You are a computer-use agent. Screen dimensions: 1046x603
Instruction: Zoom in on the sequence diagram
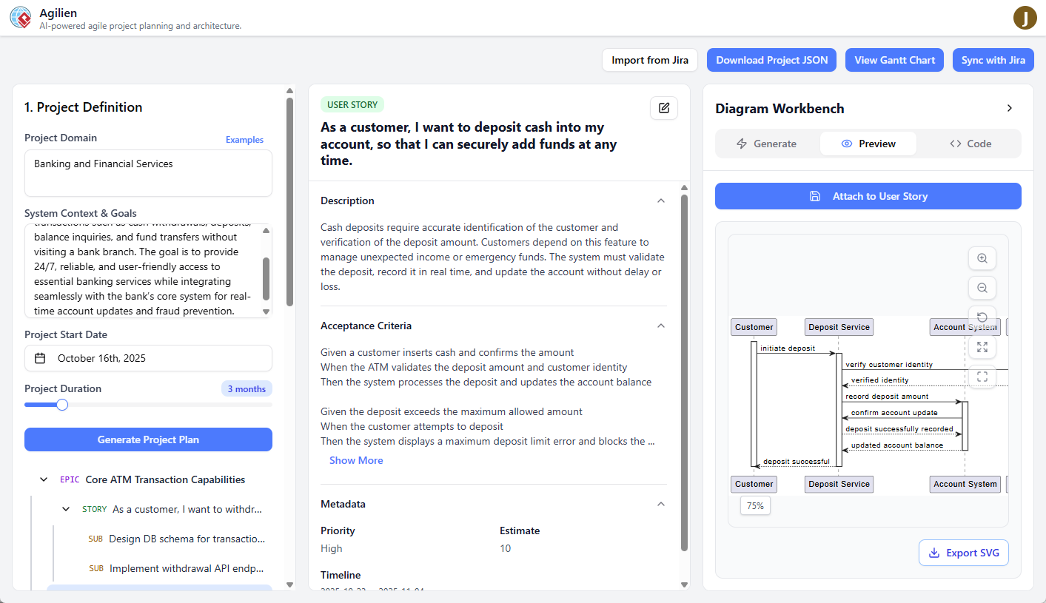[x=982, y=258]
